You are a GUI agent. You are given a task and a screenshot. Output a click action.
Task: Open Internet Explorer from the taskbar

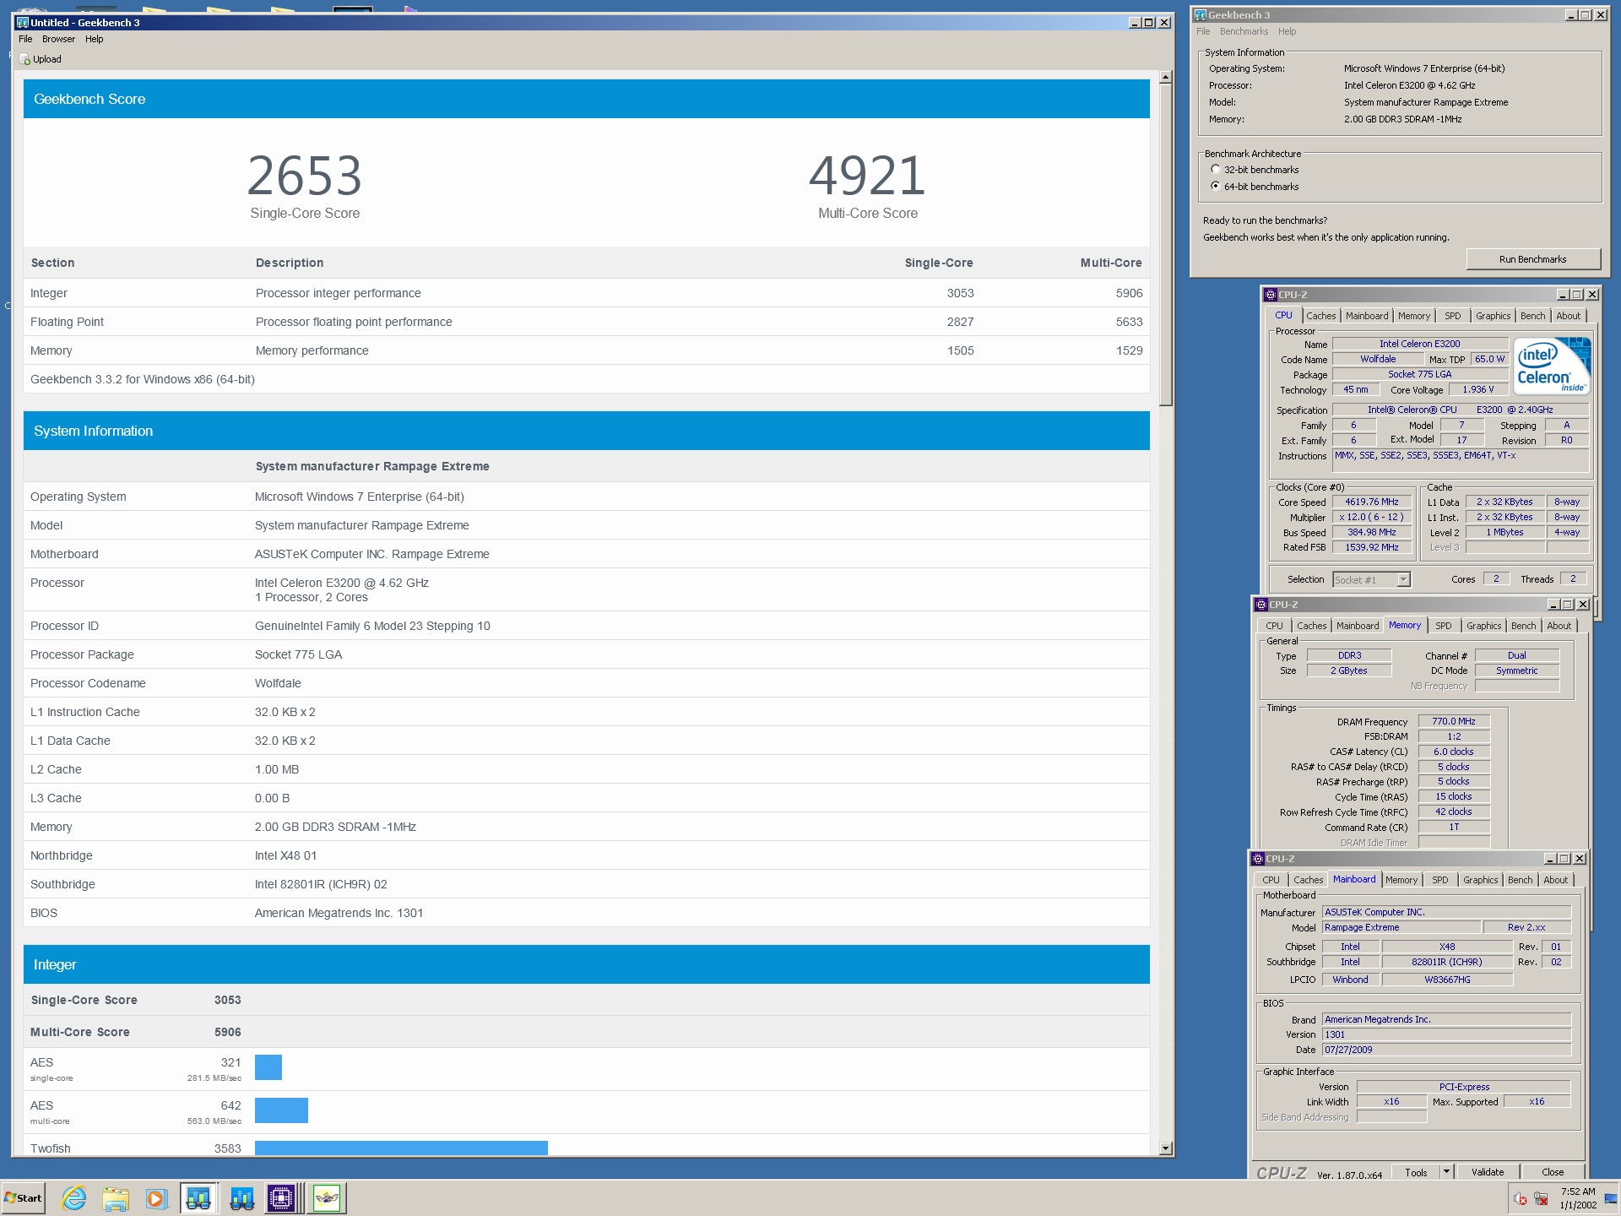point(74,1197)
